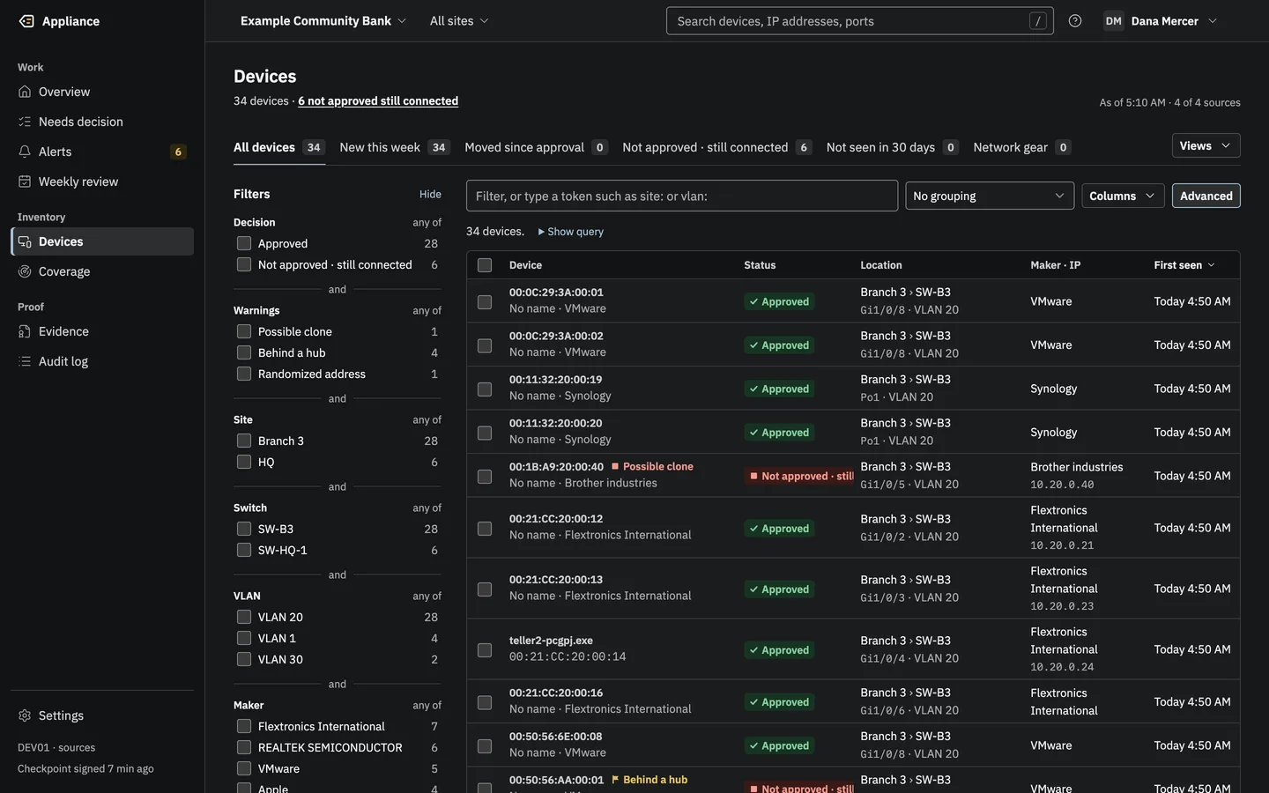Check the SW-HQ-1 switch filter

click(x=244, y=550)
